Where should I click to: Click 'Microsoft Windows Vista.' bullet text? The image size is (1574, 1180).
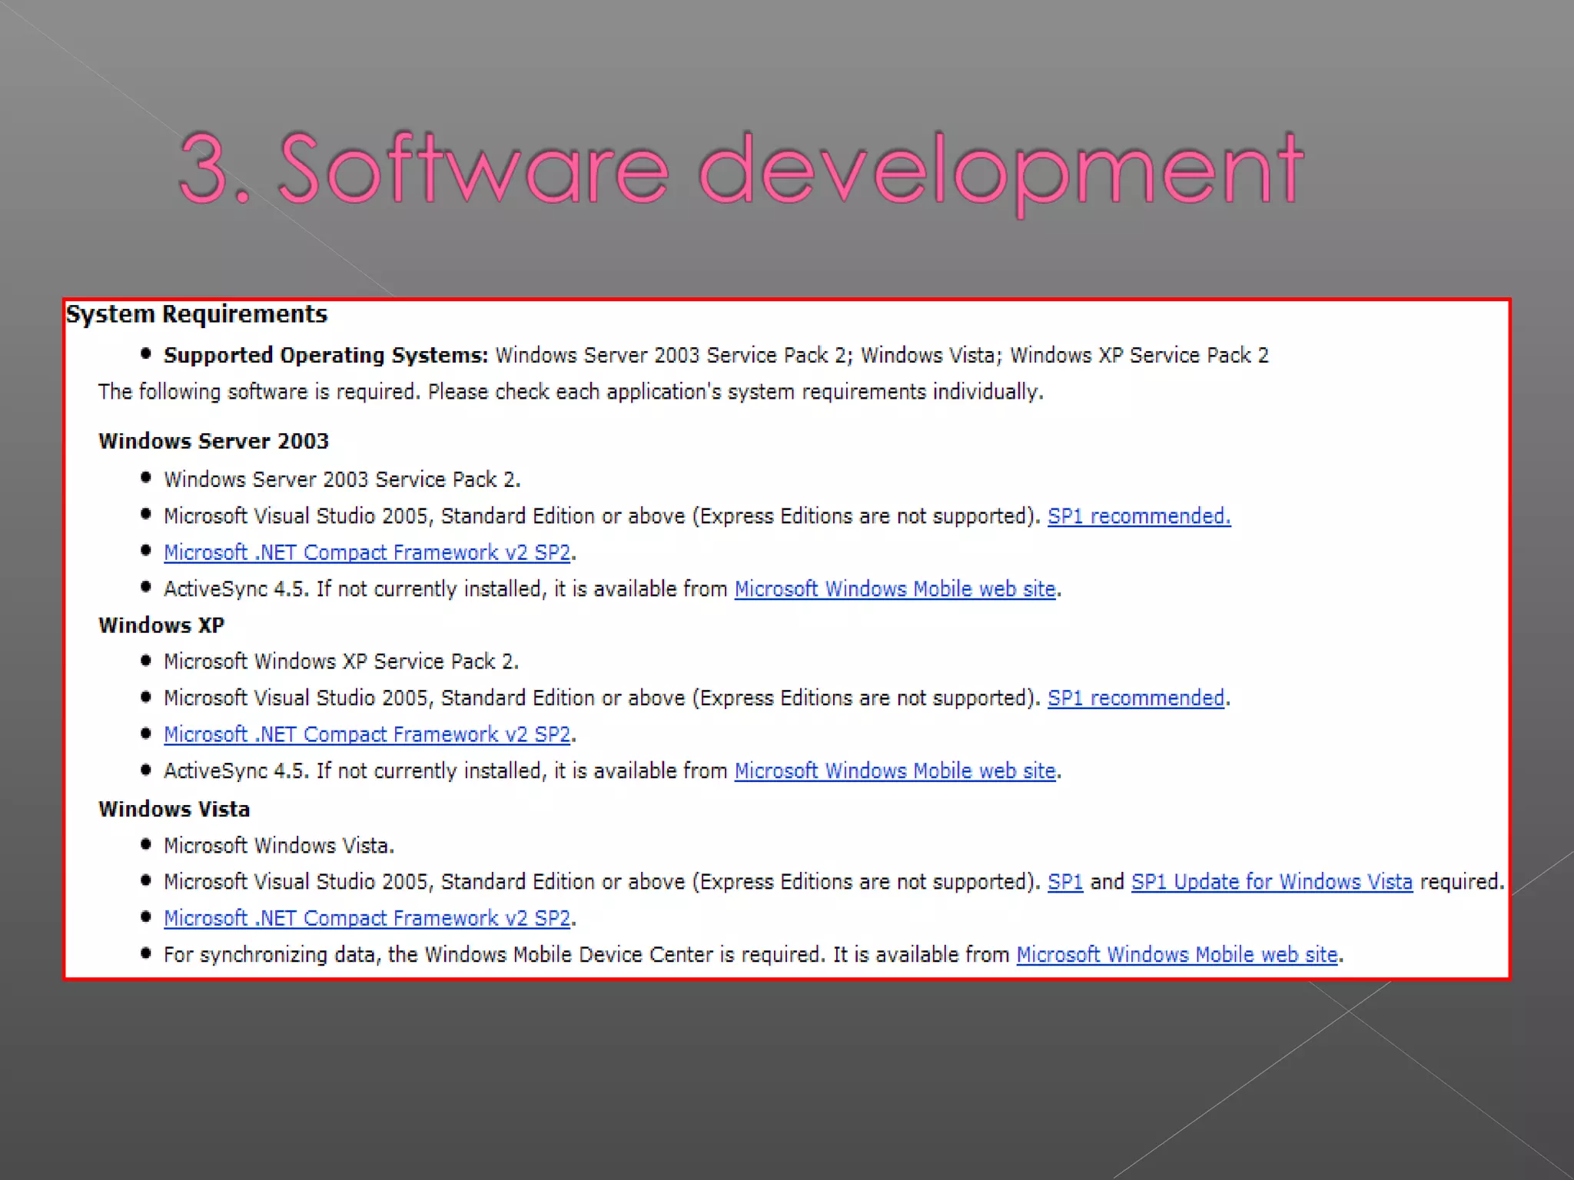pos(279,846)
